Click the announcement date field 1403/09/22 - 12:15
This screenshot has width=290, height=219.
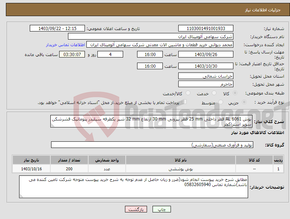coord(57,29)
